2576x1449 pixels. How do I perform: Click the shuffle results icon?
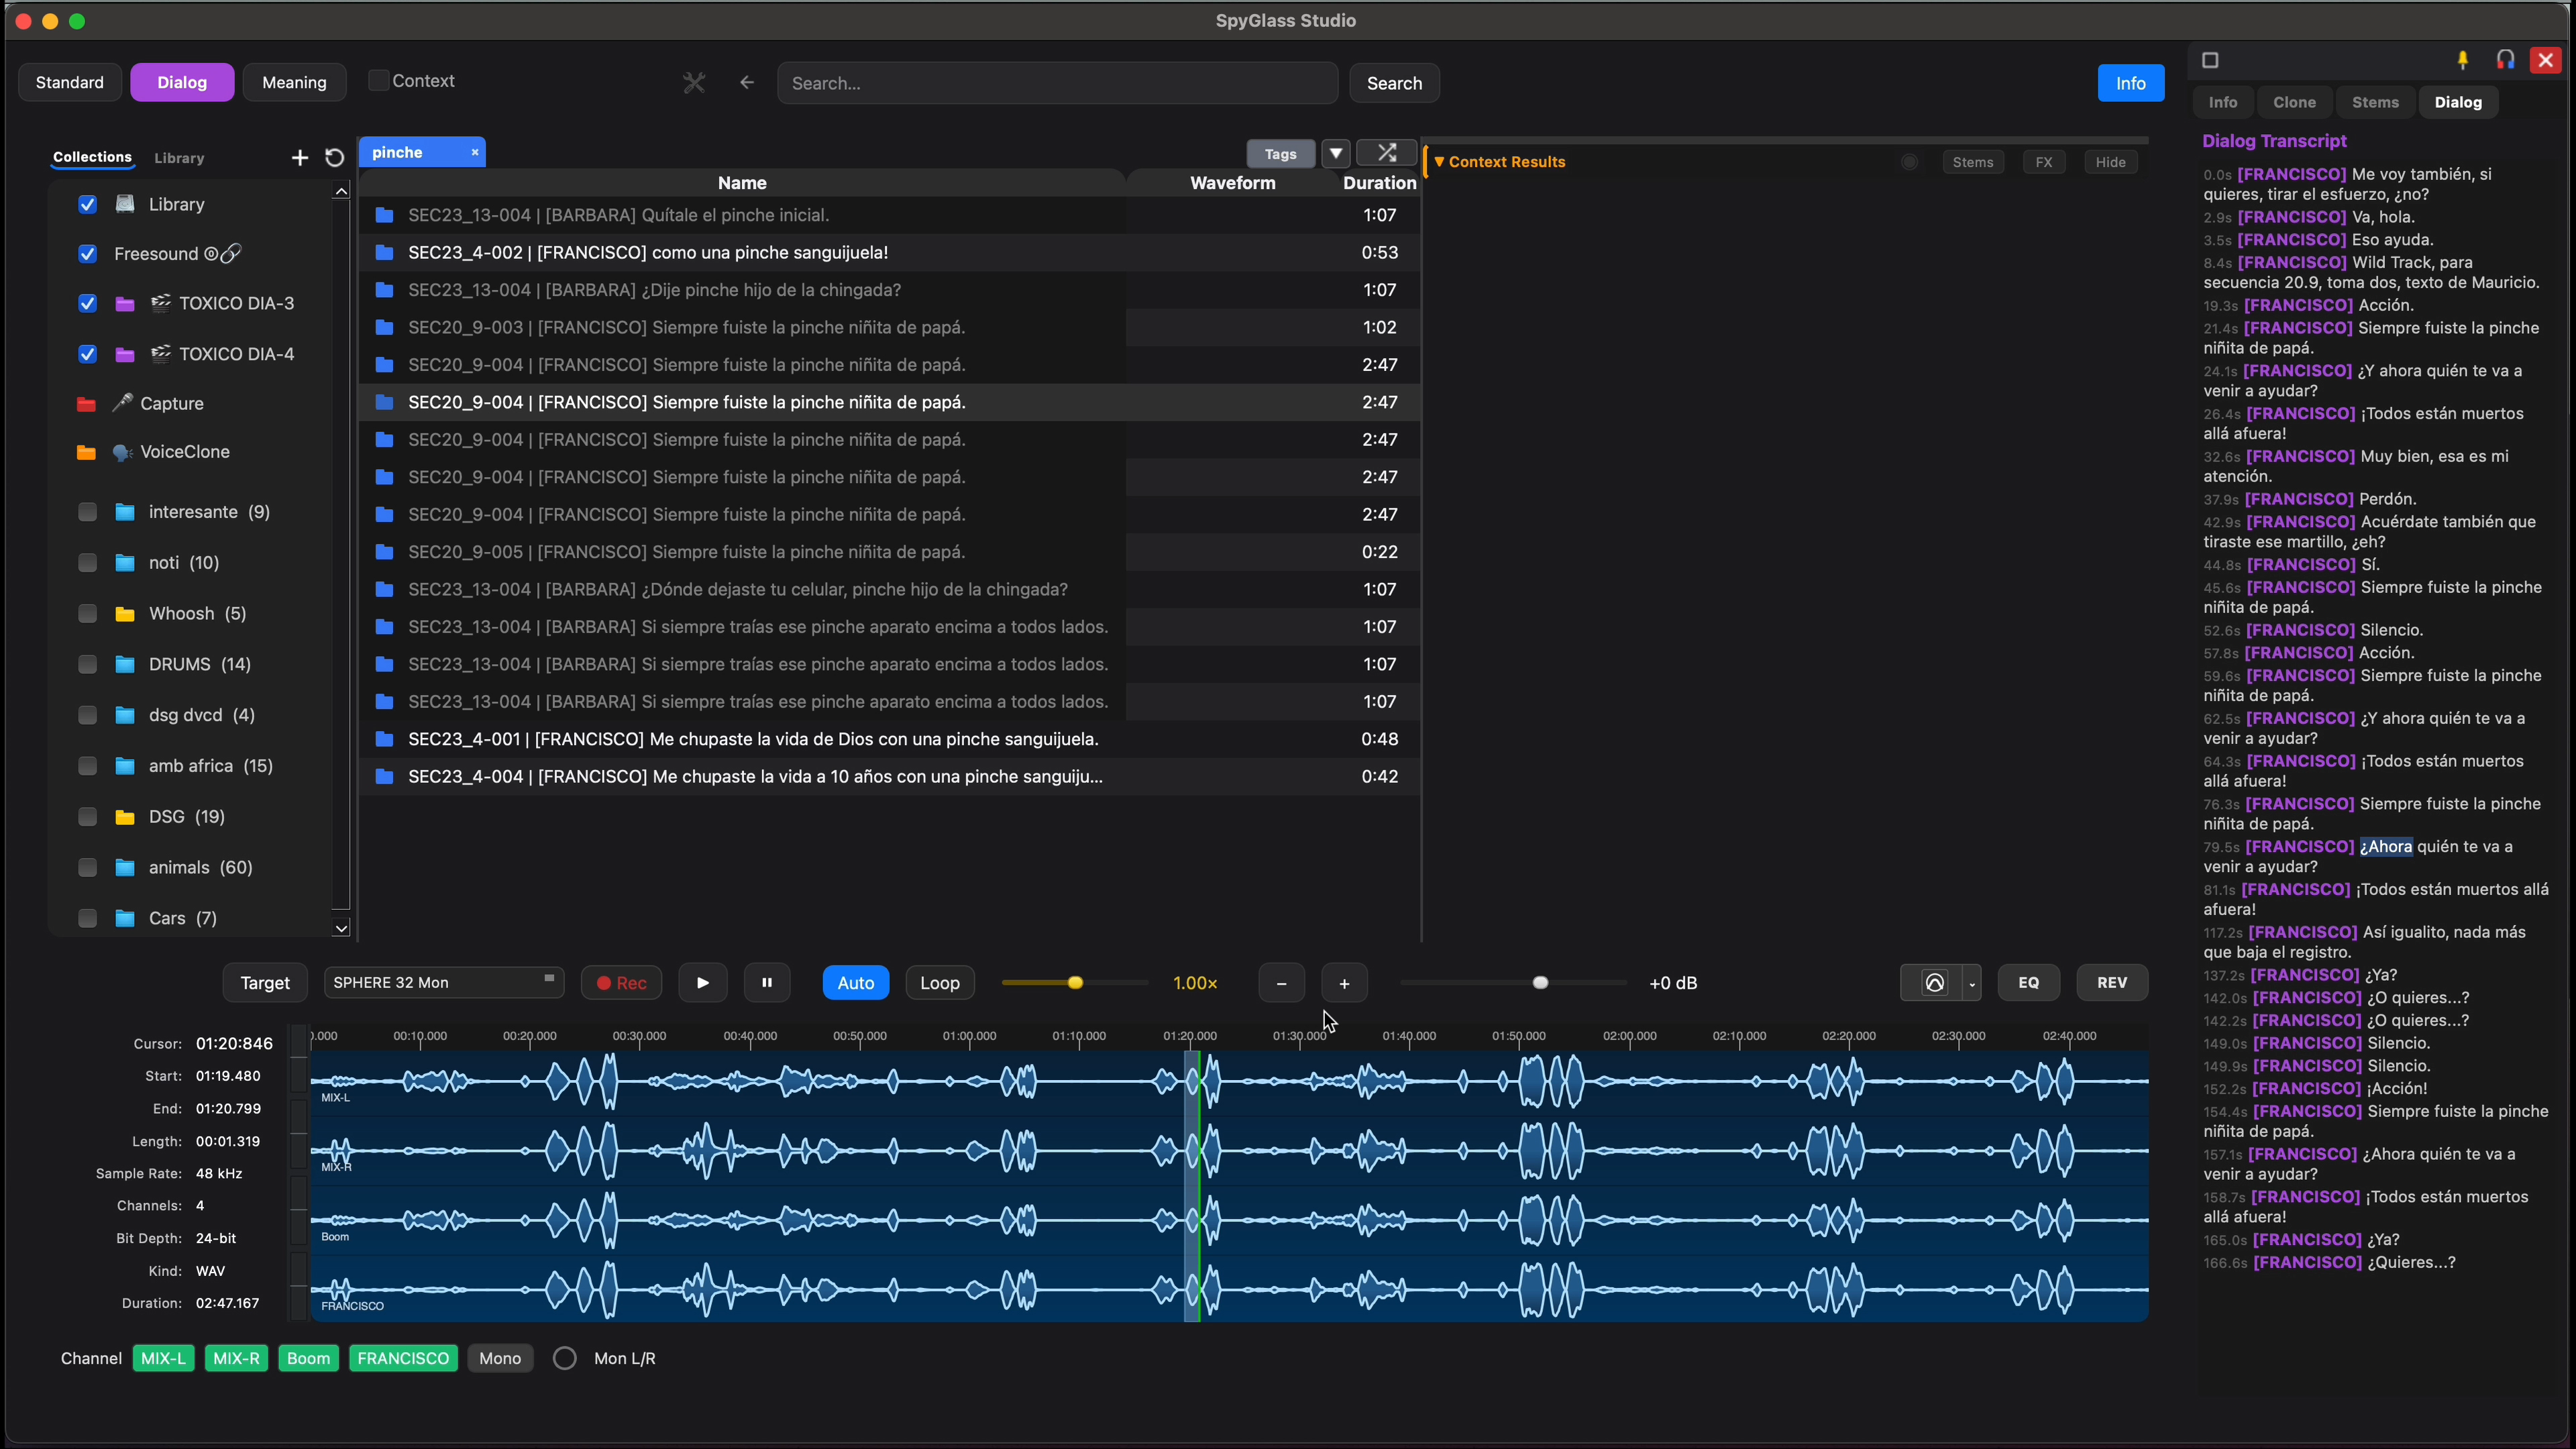click(1386, 153)
